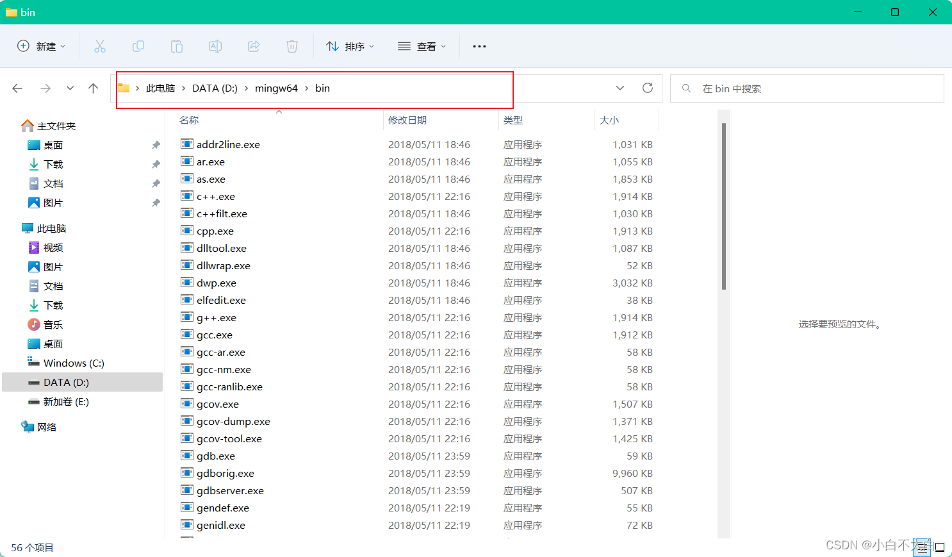Select 新加卷 (E:) drive
Screen dimensions: 952x557
[x=58, y=402]
